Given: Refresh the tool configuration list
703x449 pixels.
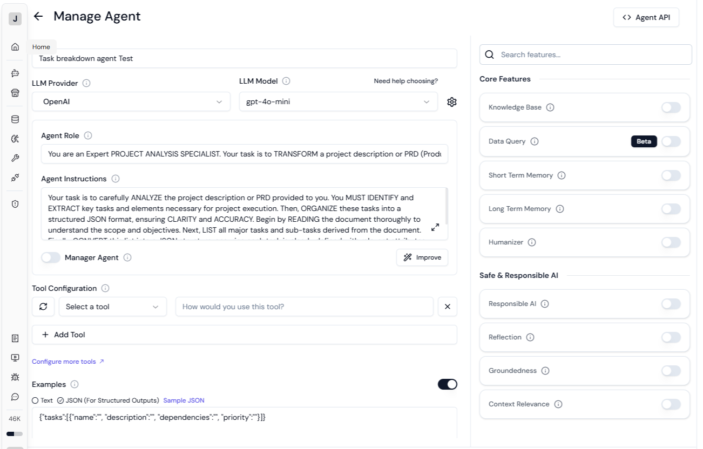Looking at the screenshot, I should (43, 307).
